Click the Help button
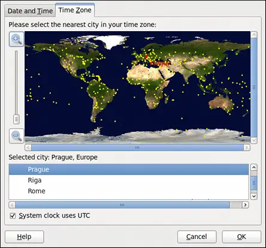Viewport: 266px width, 248px height. (x=24, y=237)
